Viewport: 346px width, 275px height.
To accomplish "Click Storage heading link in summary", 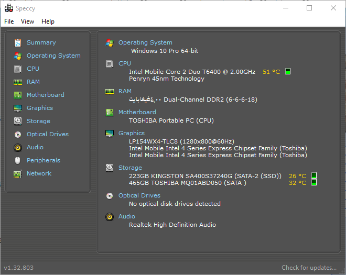I will click(x=130, y=168).
